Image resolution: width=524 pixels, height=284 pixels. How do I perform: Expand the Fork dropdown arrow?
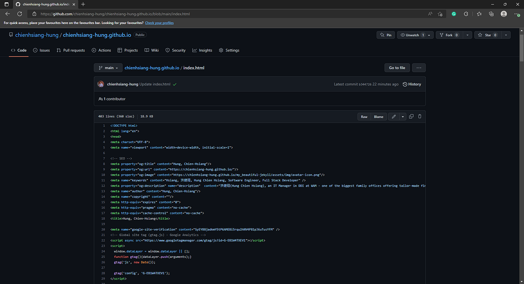(x=467, y=35)
